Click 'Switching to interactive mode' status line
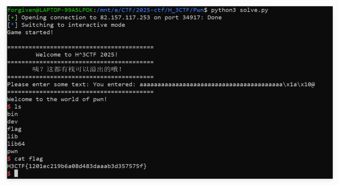The image size is (339, 185). (73, 25)
